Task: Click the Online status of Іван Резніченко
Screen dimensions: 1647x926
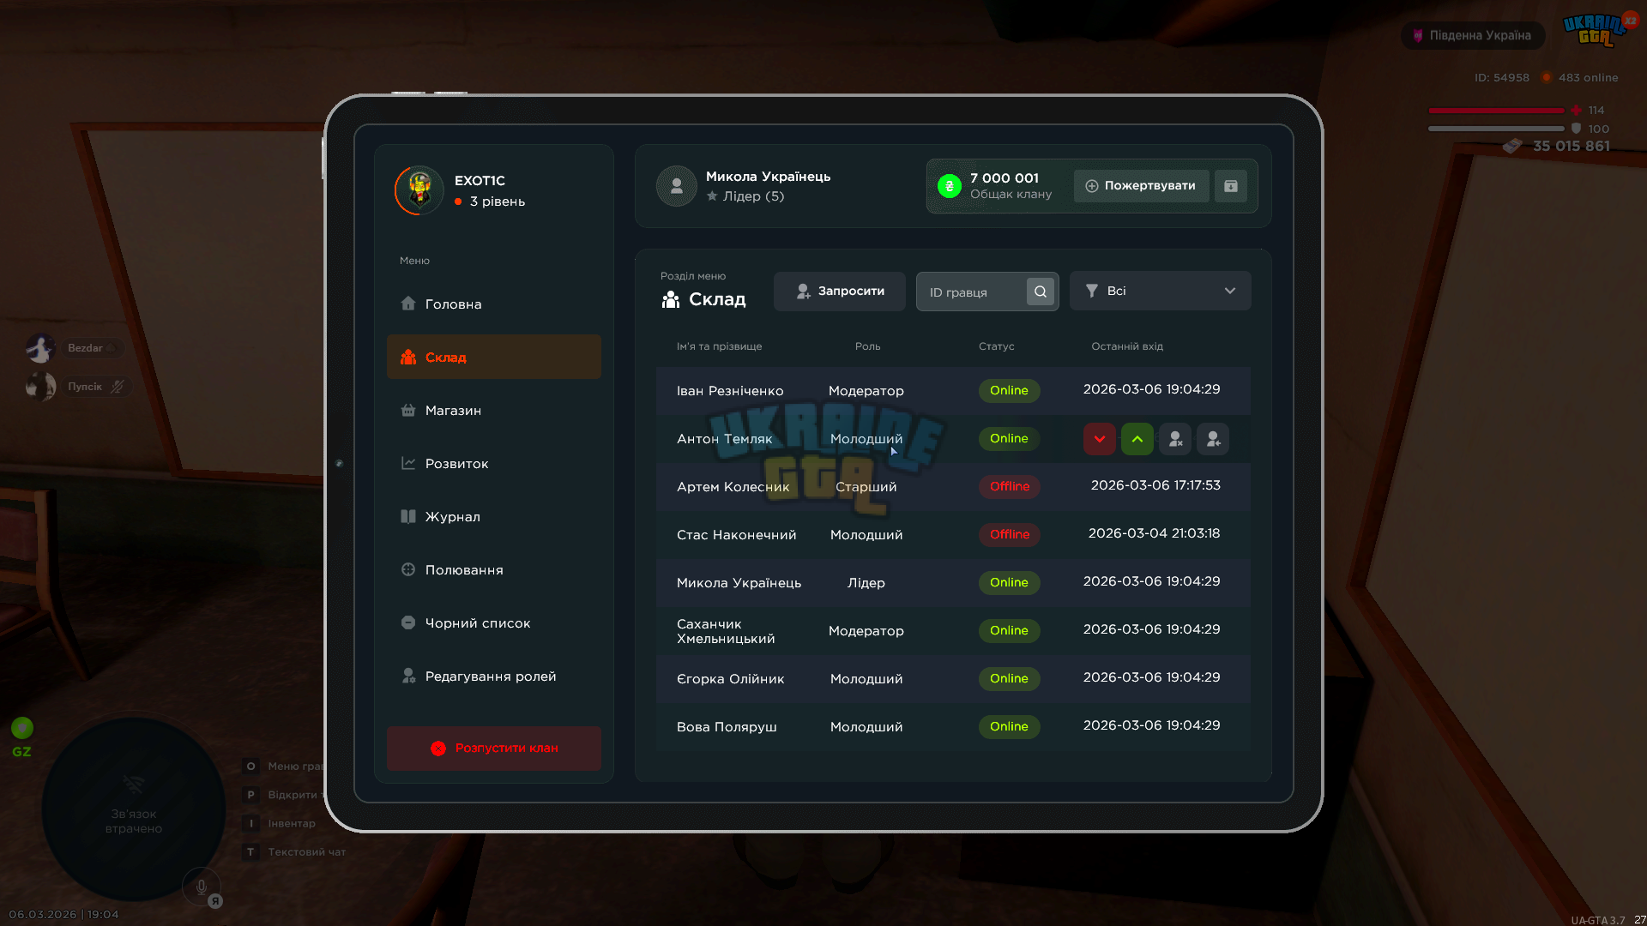Action: click(x=1009, y=390)
